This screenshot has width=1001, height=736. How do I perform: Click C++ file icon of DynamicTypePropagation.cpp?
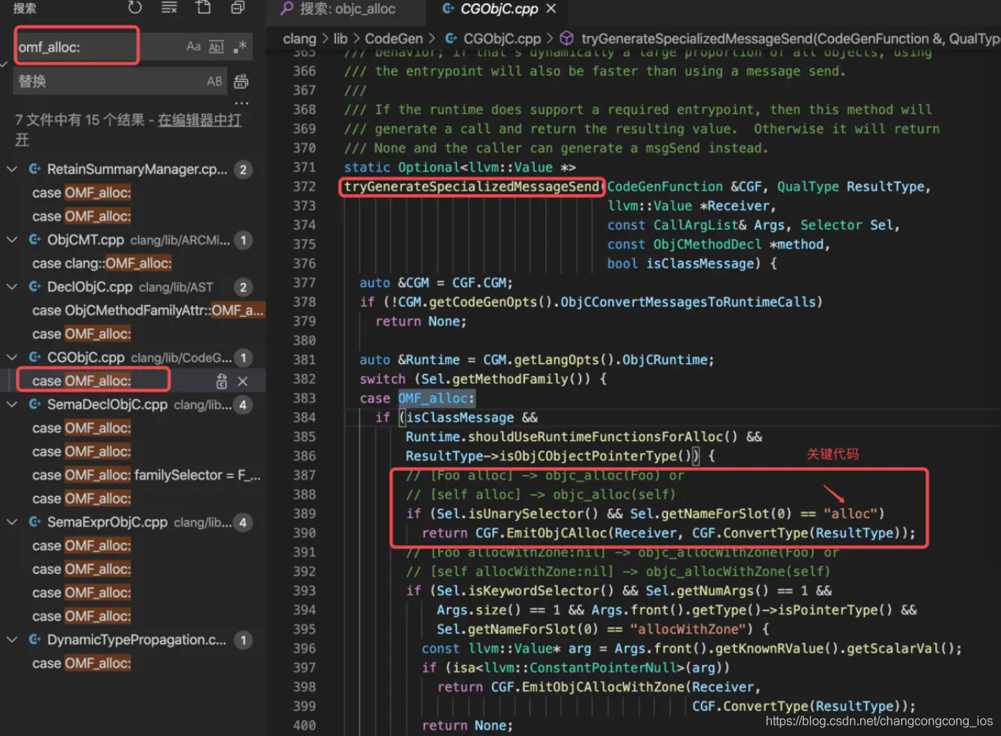(35, 640)
